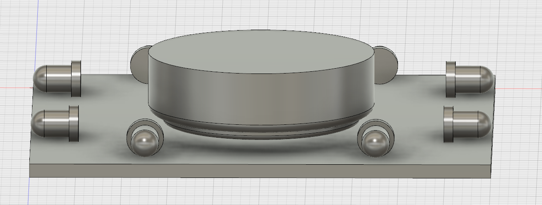542x205 pixels.
Task: Select the curved side wall of the central cylinder
Action: click(261, 100)
